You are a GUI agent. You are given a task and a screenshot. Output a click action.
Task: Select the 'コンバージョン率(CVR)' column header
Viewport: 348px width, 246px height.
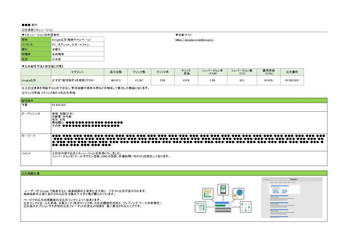pyautogui.click(x=212, y=72)
